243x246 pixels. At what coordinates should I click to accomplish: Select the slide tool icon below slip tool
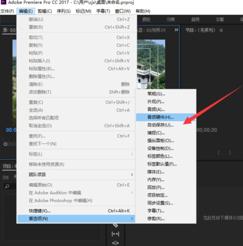click(115, 243)
